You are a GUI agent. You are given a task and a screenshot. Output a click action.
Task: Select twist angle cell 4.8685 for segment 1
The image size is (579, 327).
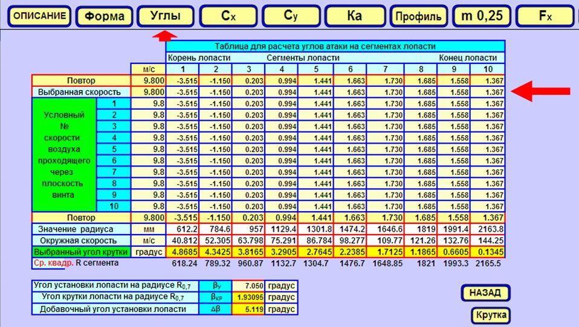click(183, 252)
